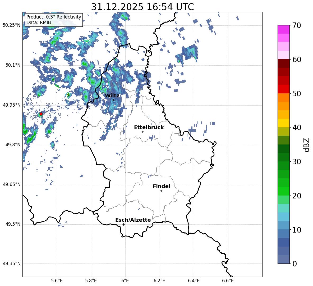Click the 49.5°N latitude label
Image resolution: width=313 pixels, height=286 pixels.
pyautogui.click(x=13, y=224)
